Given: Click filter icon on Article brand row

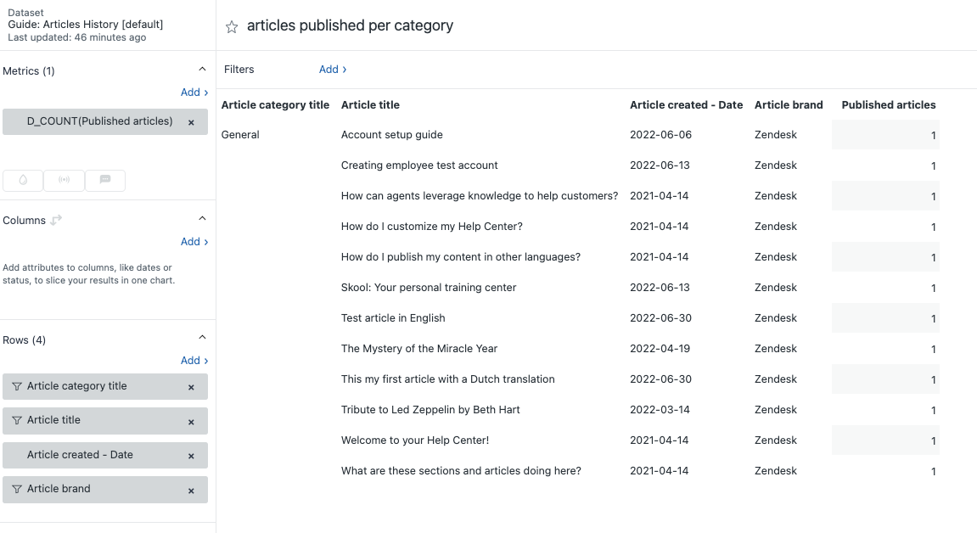Looking at the screenshot, I should tap(16, 489).
